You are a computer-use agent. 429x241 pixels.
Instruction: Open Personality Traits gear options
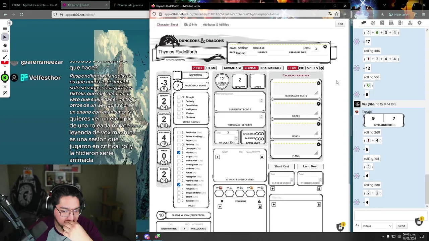click(319, 83)
